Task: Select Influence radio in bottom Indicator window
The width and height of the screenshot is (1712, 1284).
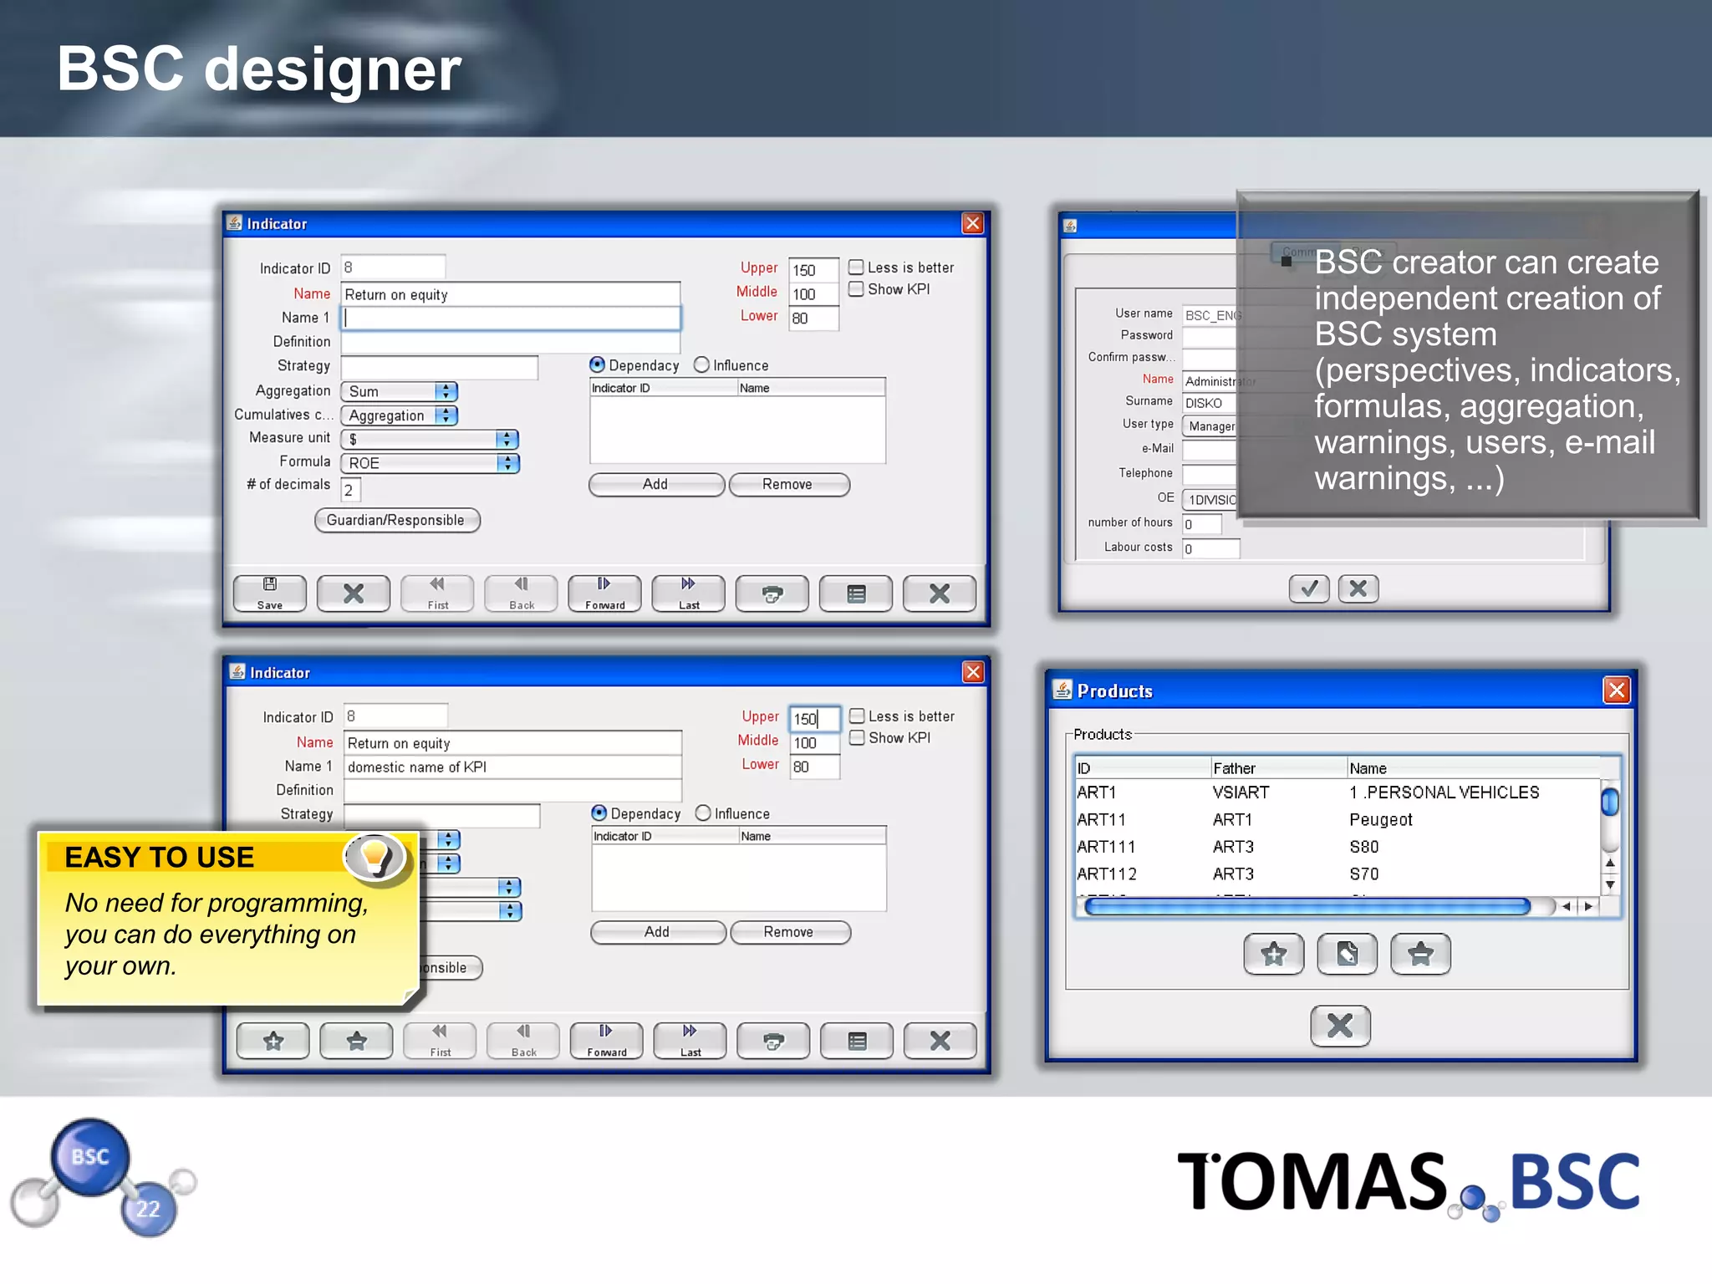Action: point(703,813)
